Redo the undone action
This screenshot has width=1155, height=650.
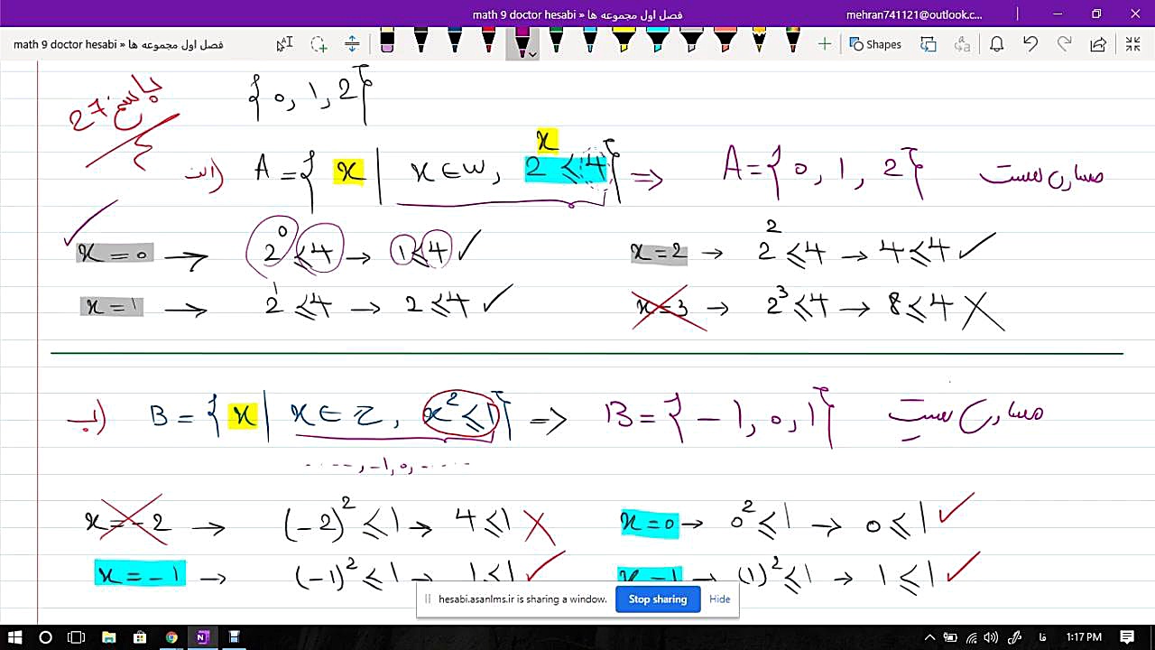point(1064,43)
